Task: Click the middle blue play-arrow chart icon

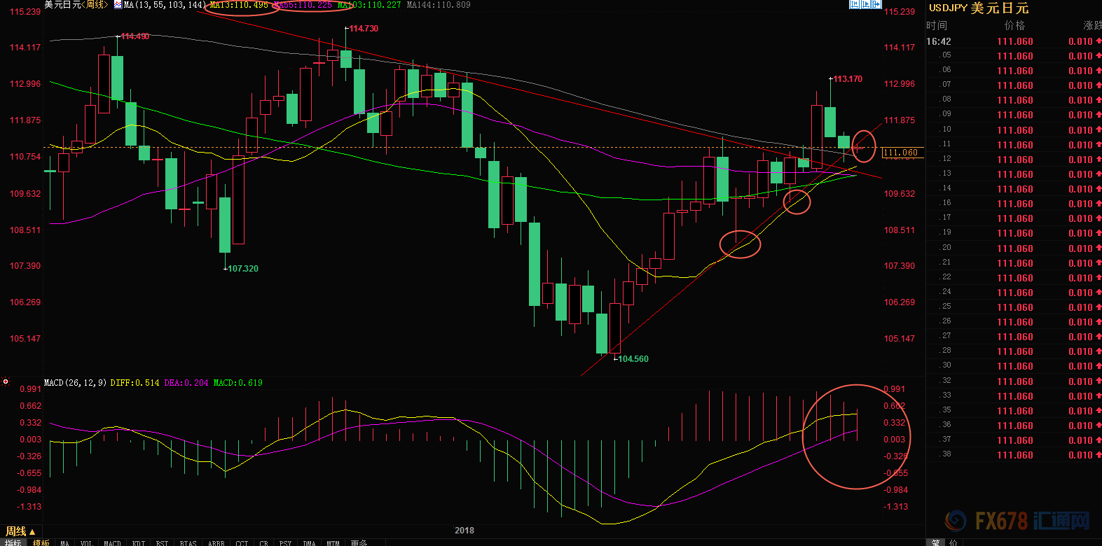Action: coord(865,4)
